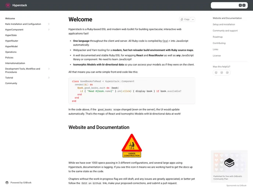Go to HyperState in sidebar
The height and width of the screenshot is (188, 253).
point(11,35)
